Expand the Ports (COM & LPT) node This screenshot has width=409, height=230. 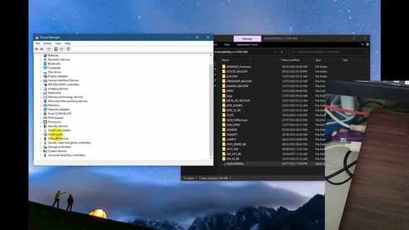[x=41, y=114]
